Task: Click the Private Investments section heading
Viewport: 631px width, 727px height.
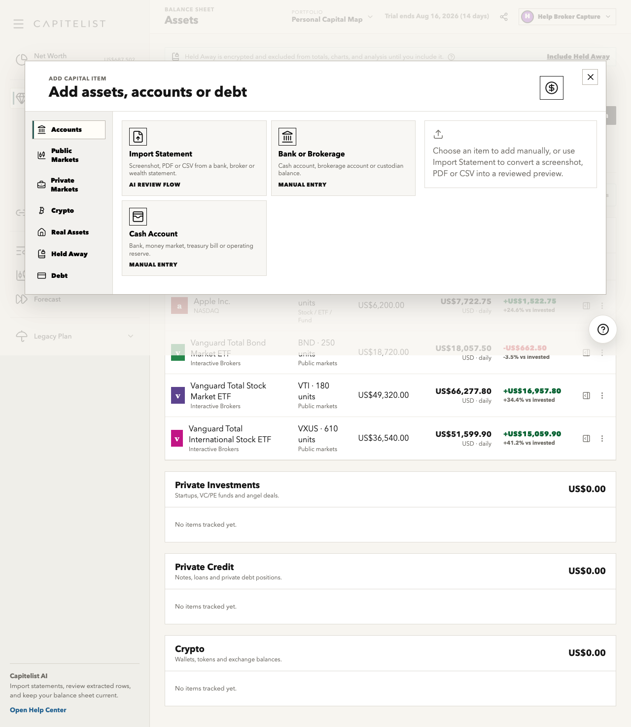Action: (x=217, y=486)
